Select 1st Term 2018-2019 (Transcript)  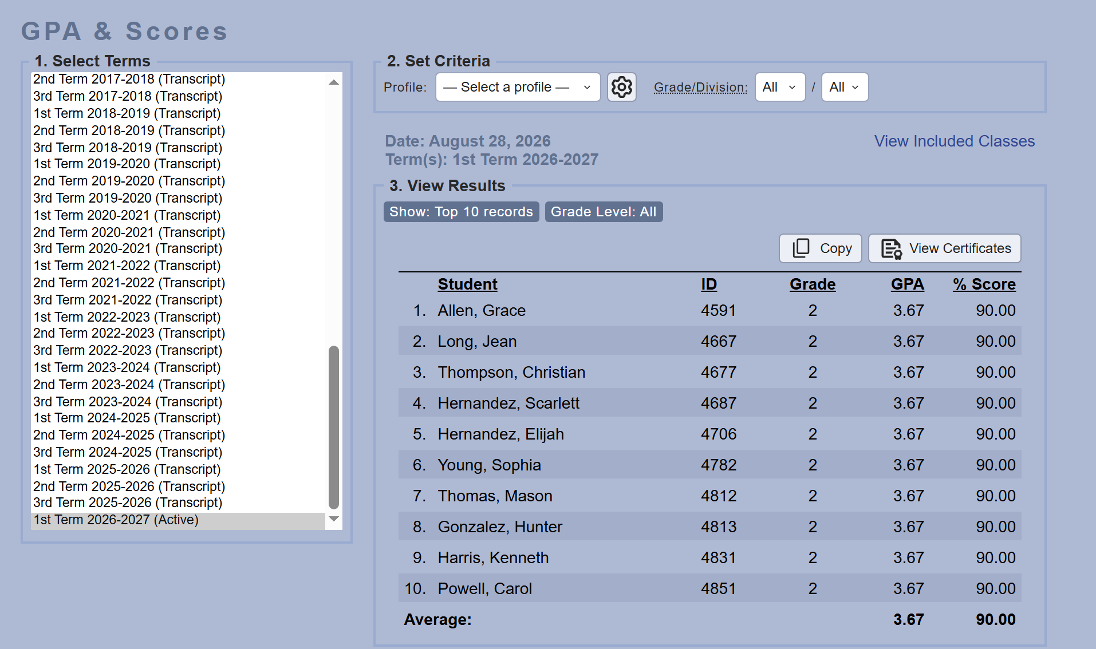(x=178, y=113)
